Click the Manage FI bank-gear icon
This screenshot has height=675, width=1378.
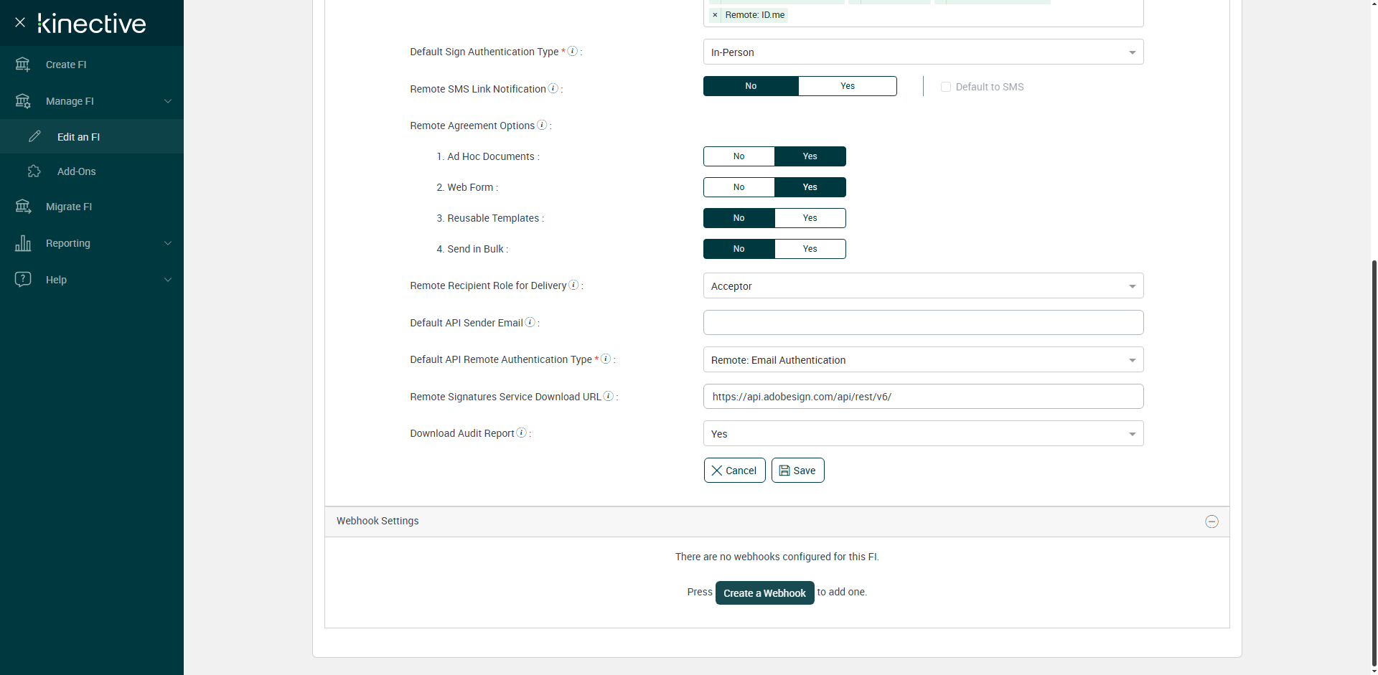(x=23, y=101)
